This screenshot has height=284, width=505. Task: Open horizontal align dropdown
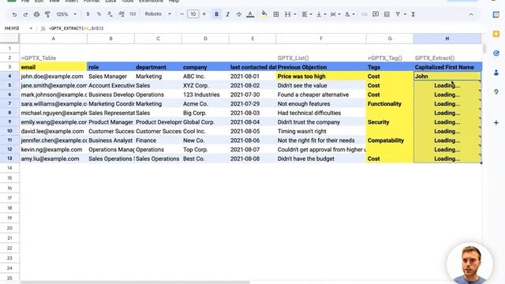(x=306, y=14)
